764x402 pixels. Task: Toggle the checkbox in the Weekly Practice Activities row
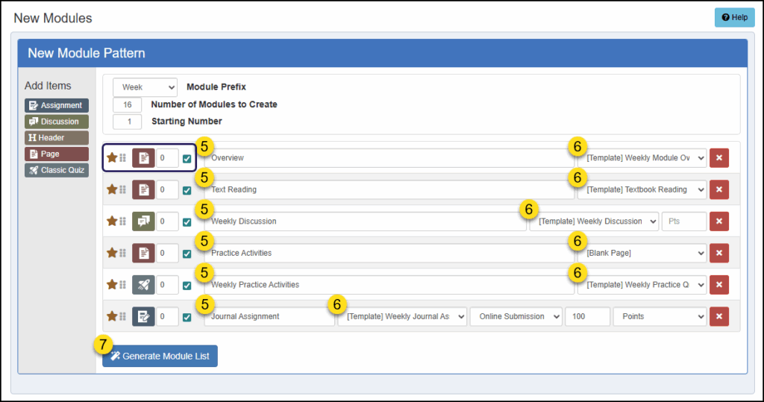coord(187,286)
